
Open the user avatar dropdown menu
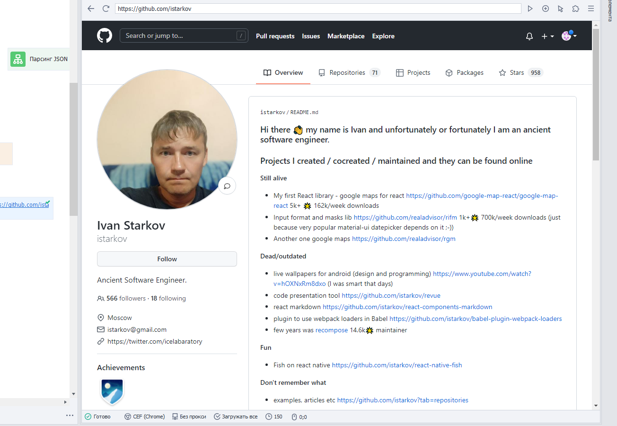[x=569, y=36]
